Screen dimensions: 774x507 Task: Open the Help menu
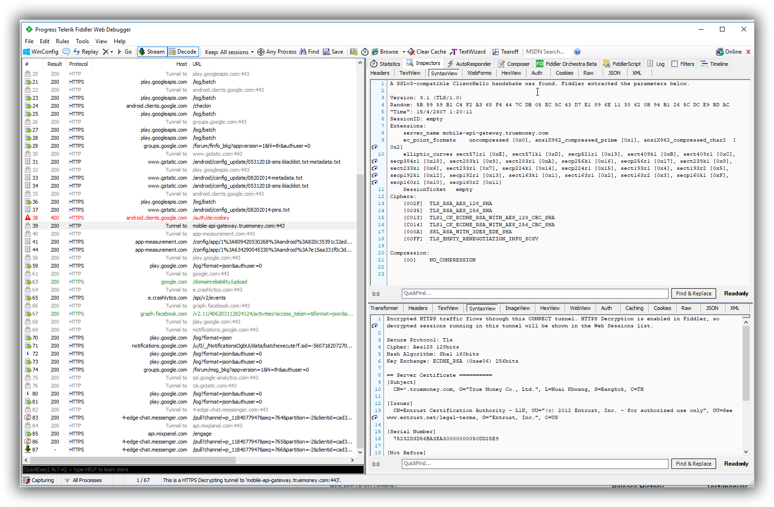pos(120,41)
